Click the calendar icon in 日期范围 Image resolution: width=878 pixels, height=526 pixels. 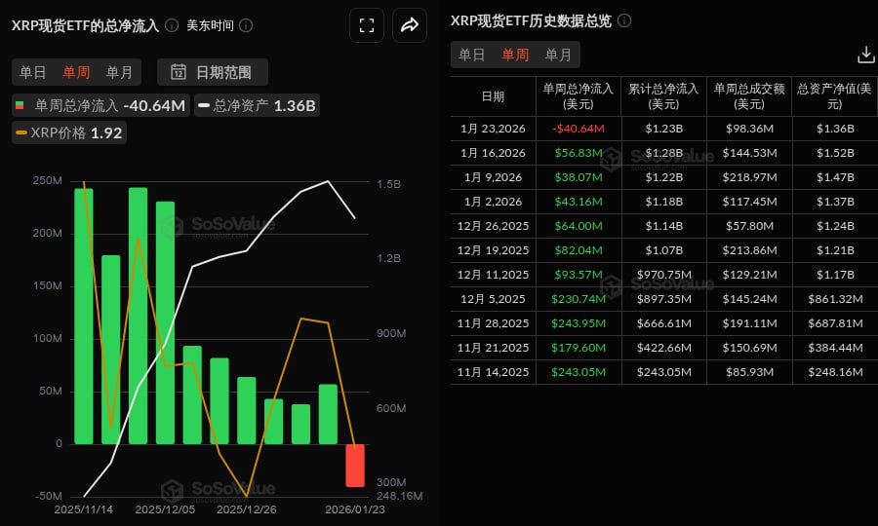point(179,71)
